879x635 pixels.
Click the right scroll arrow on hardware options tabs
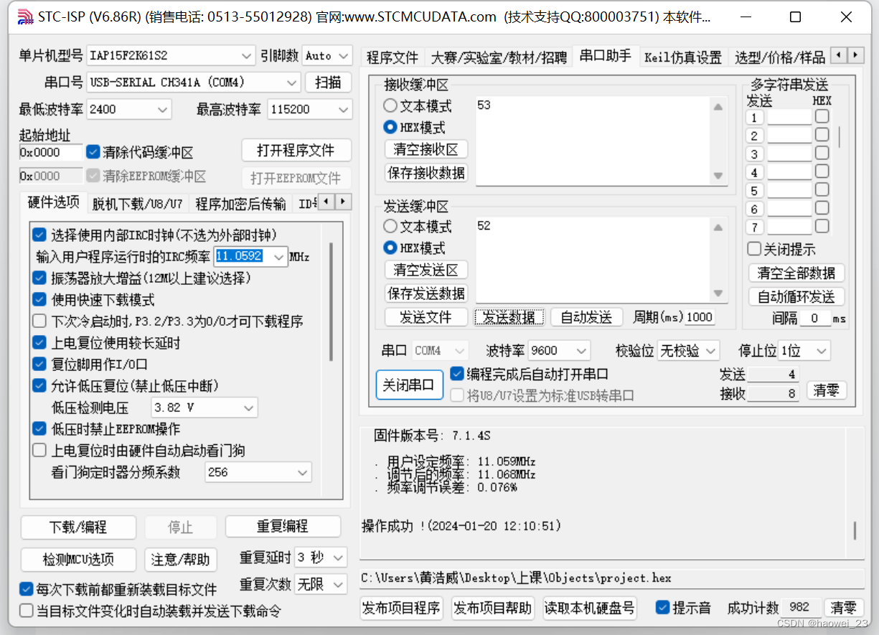[343, 202]
